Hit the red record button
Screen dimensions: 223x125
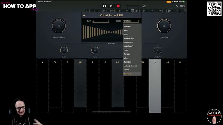point(118,6)
